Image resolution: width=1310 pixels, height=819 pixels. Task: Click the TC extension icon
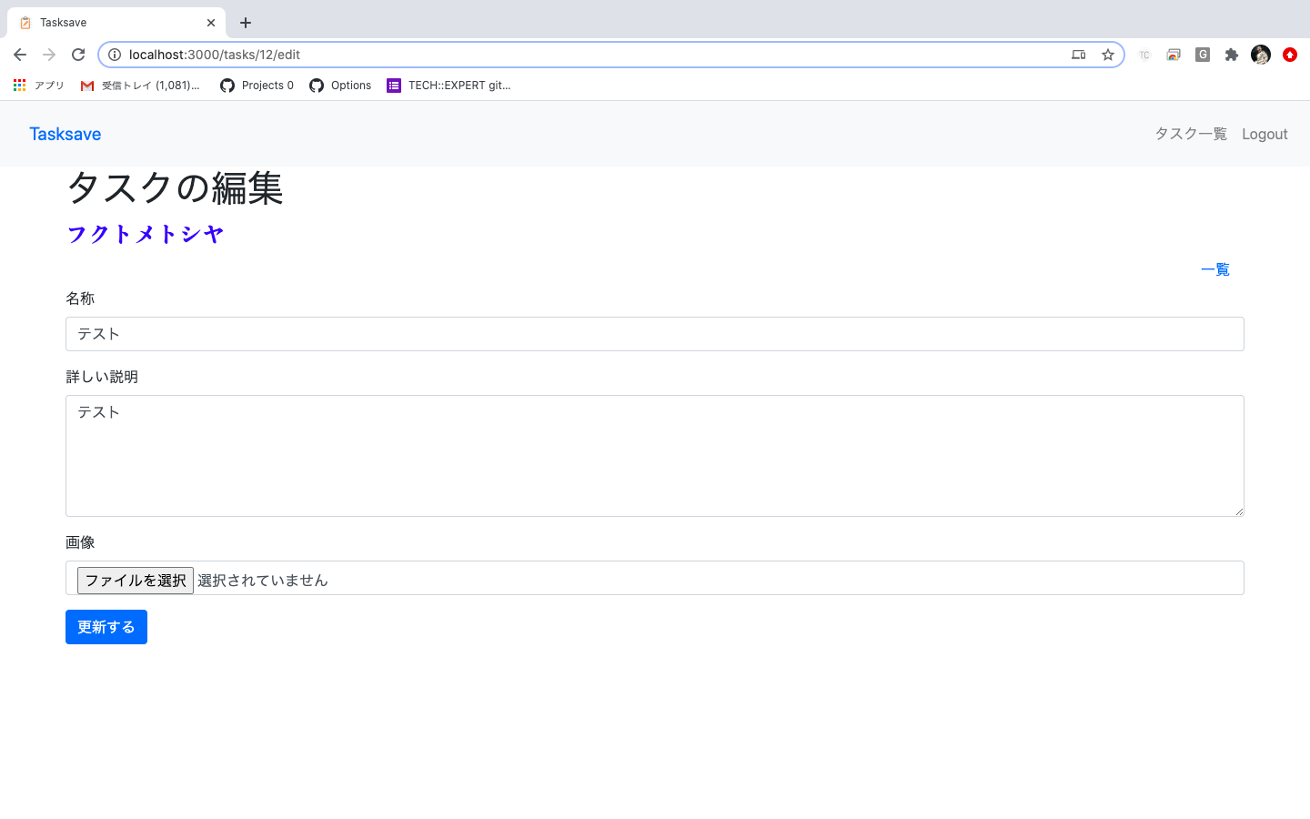tap(1144, 55)
